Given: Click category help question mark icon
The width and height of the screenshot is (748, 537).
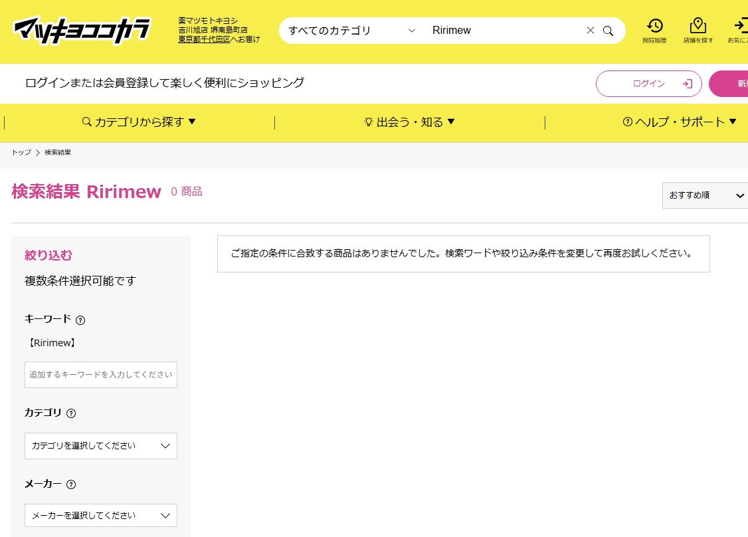Looking at the screenshot, I should tap(71, 413).
